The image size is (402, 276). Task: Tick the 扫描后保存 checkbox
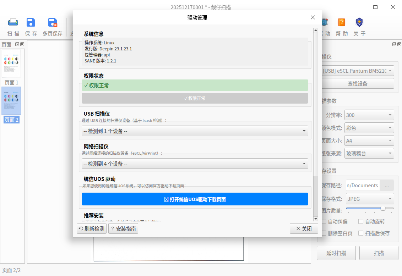361,233
